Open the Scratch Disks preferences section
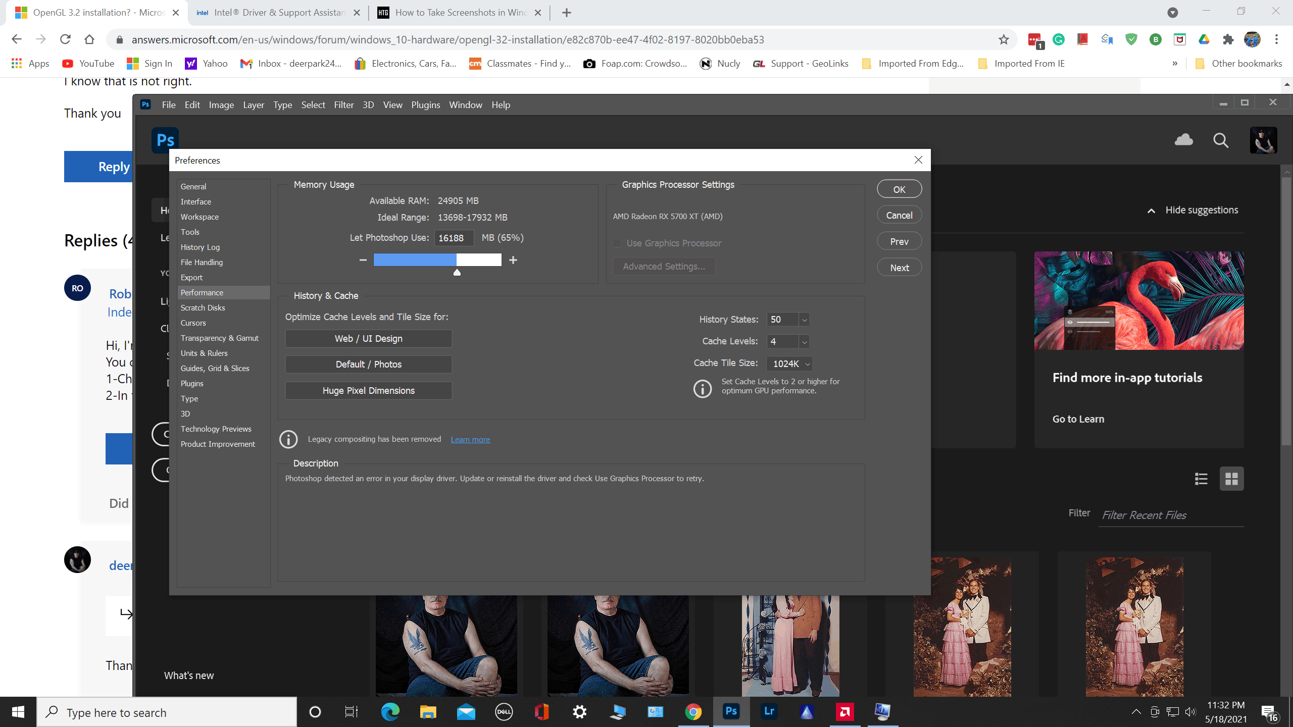This screenshot has width=1293, height=727. tap(203, 307)
